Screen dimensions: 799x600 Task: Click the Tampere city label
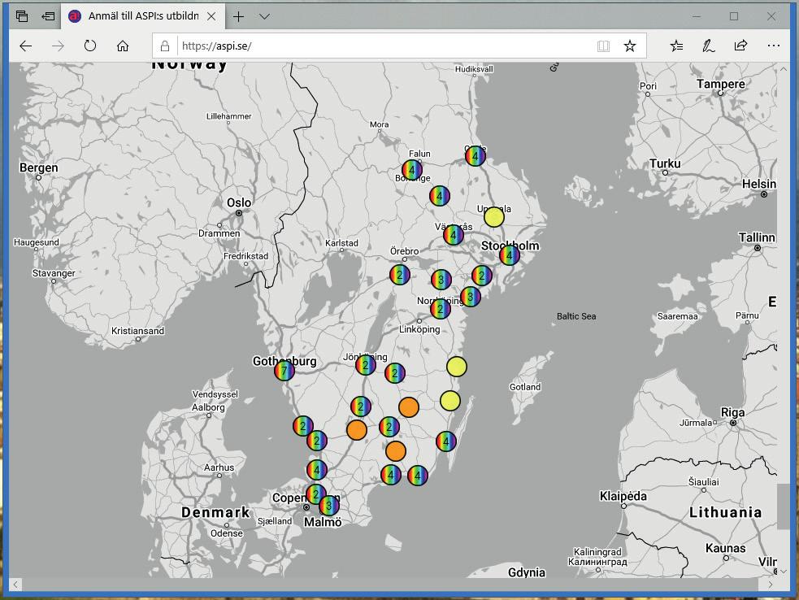[x=720, y=84]
